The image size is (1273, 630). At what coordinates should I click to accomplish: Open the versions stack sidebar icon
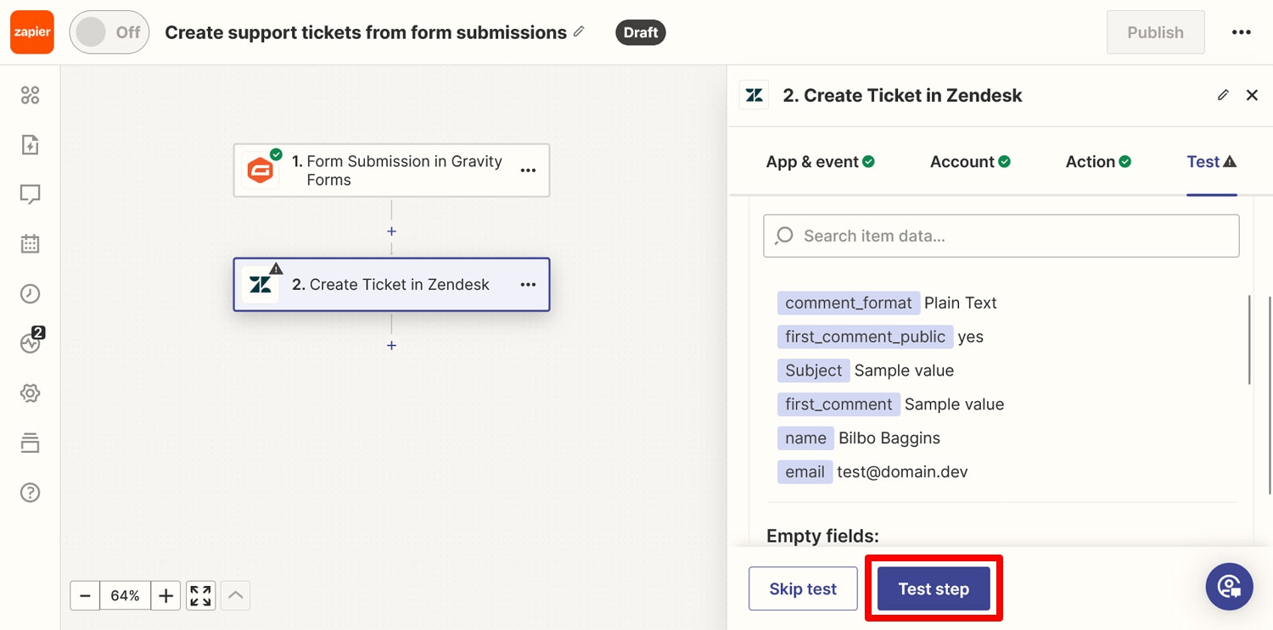point(30,443)
